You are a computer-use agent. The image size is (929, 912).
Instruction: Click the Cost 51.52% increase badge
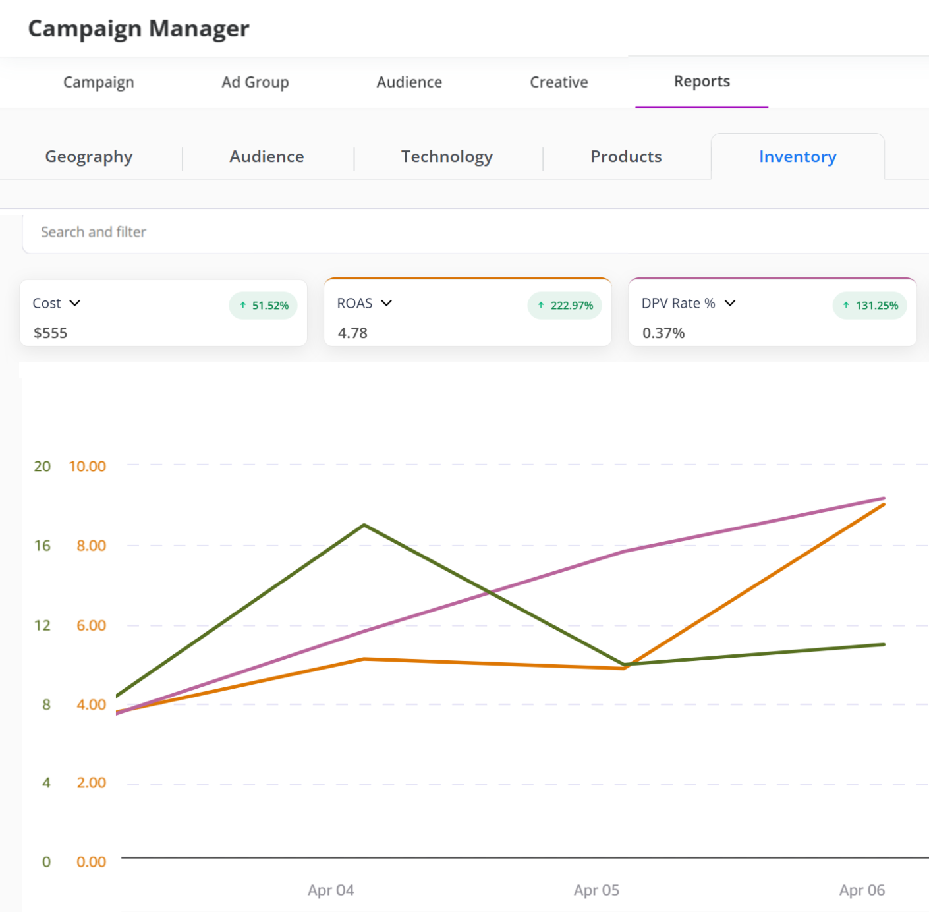coord(264,306)
